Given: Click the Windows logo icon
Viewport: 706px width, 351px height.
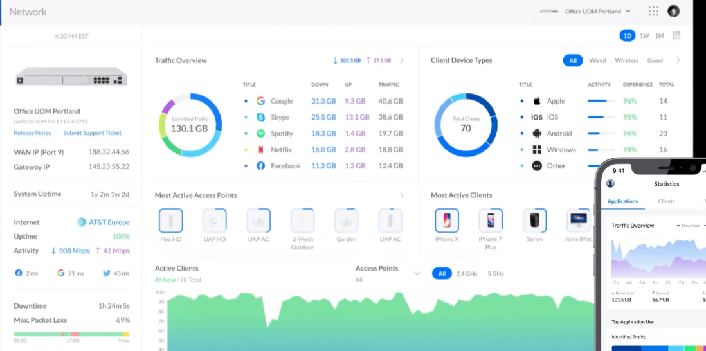Looking at the screenshot, I should point(537,150).
